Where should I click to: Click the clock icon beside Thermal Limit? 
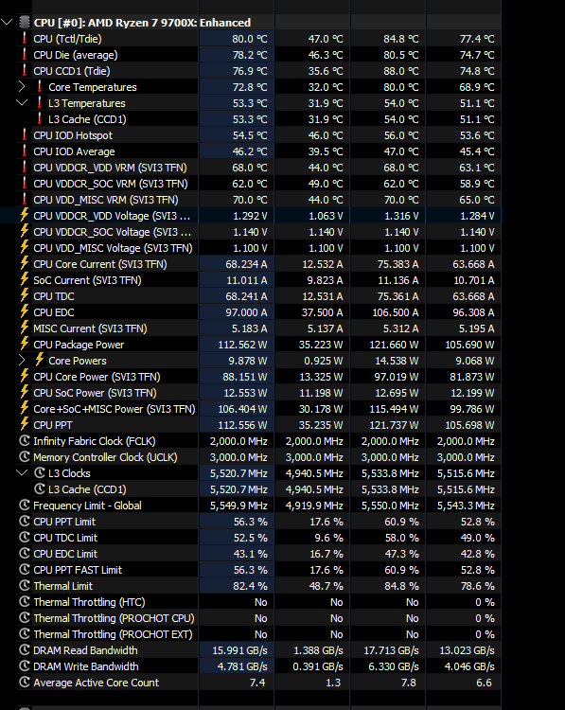25,585
